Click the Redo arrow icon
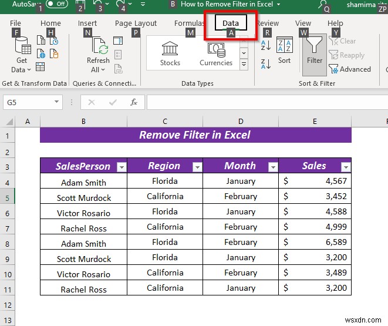The height and width of the screenshot is (326, 388). [120, 4]
